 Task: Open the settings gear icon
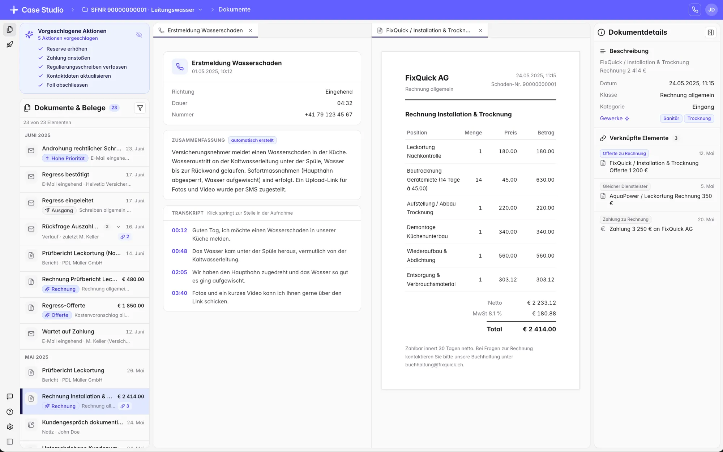10,427
